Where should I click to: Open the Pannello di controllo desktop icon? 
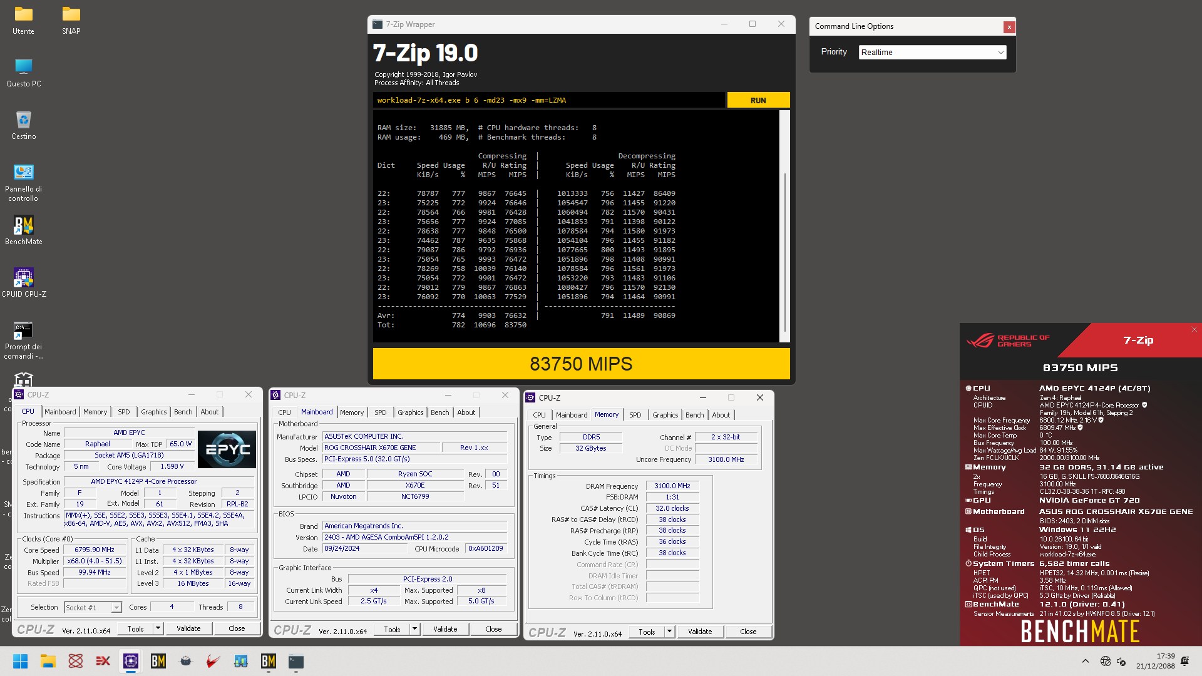click(x=24, y=183)
